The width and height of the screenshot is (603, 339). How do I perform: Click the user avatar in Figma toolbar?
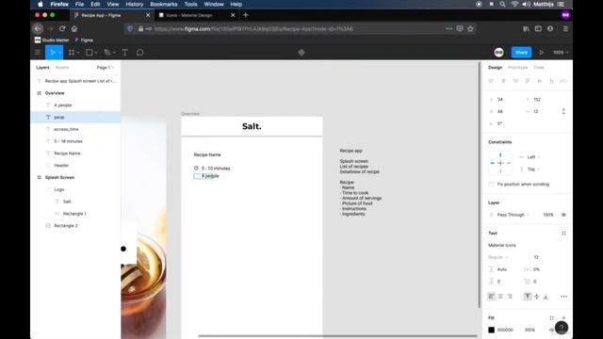498,53
